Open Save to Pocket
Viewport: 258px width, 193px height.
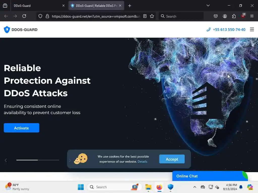tap(216, 16)
